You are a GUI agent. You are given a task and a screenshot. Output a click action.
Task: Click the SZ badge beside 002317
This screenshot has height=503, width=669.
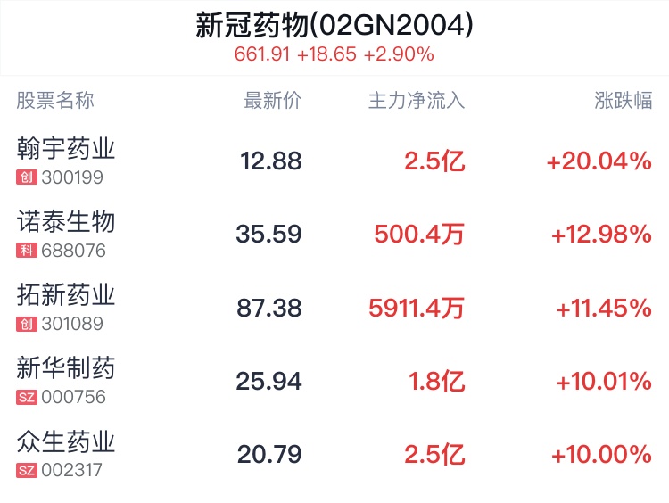[27, 470]
